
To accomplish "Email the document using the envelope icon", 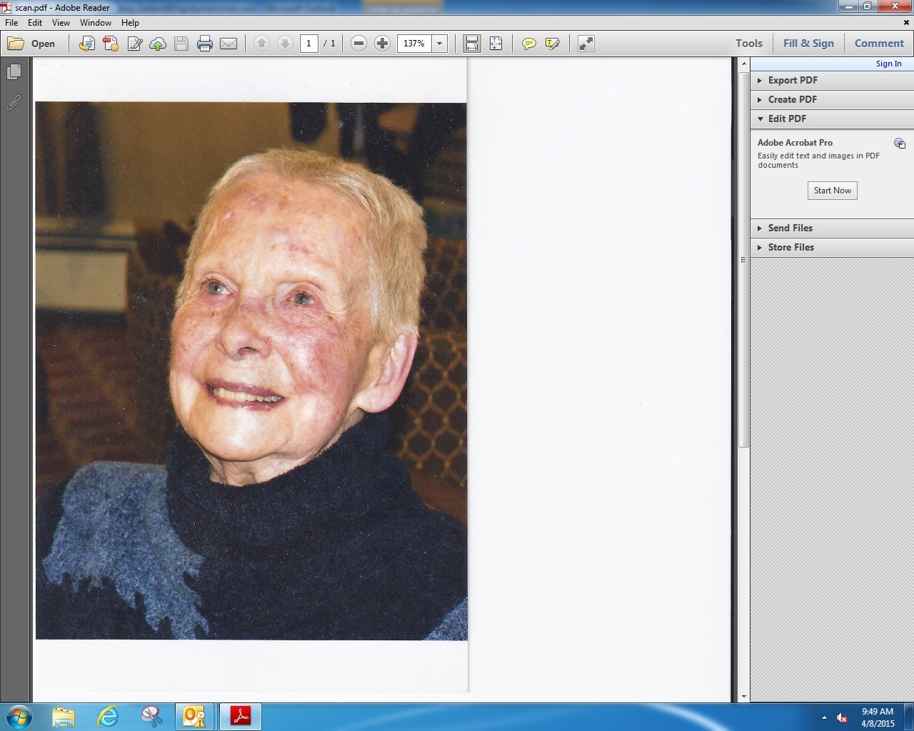I will [x=228, y=44].
